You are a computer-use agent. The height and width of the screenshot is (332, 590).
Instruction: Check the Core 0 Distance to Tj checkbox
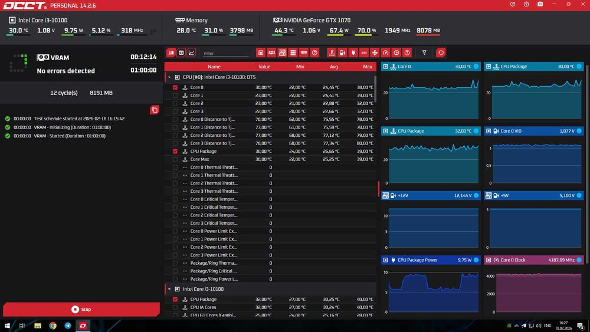(175, 119)
